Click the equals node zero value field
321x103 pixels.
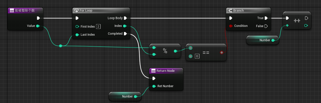click(197, 56)
